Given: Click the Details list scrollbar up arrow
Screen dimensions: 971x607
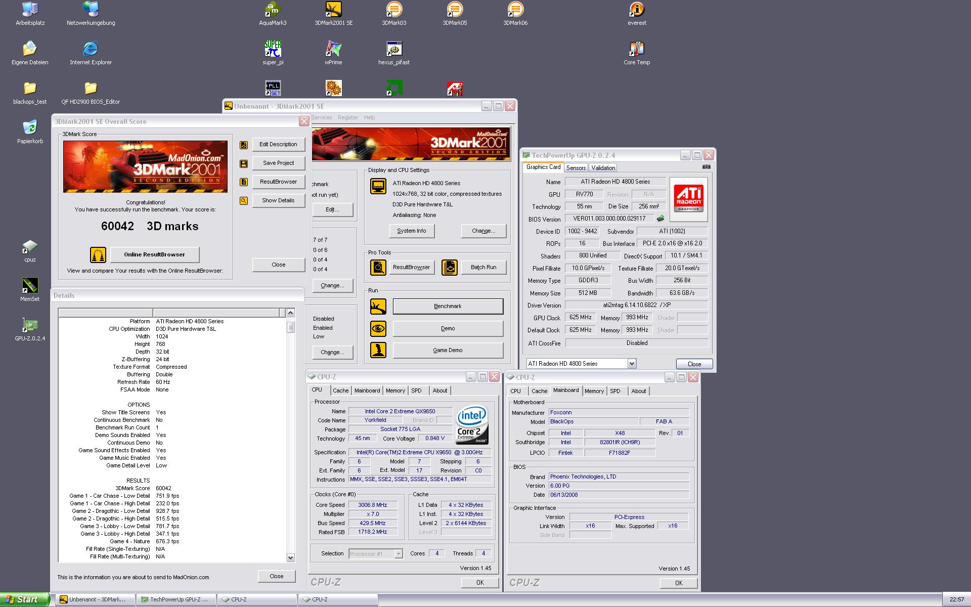Looking at the screenshot, I should (290, 313).
